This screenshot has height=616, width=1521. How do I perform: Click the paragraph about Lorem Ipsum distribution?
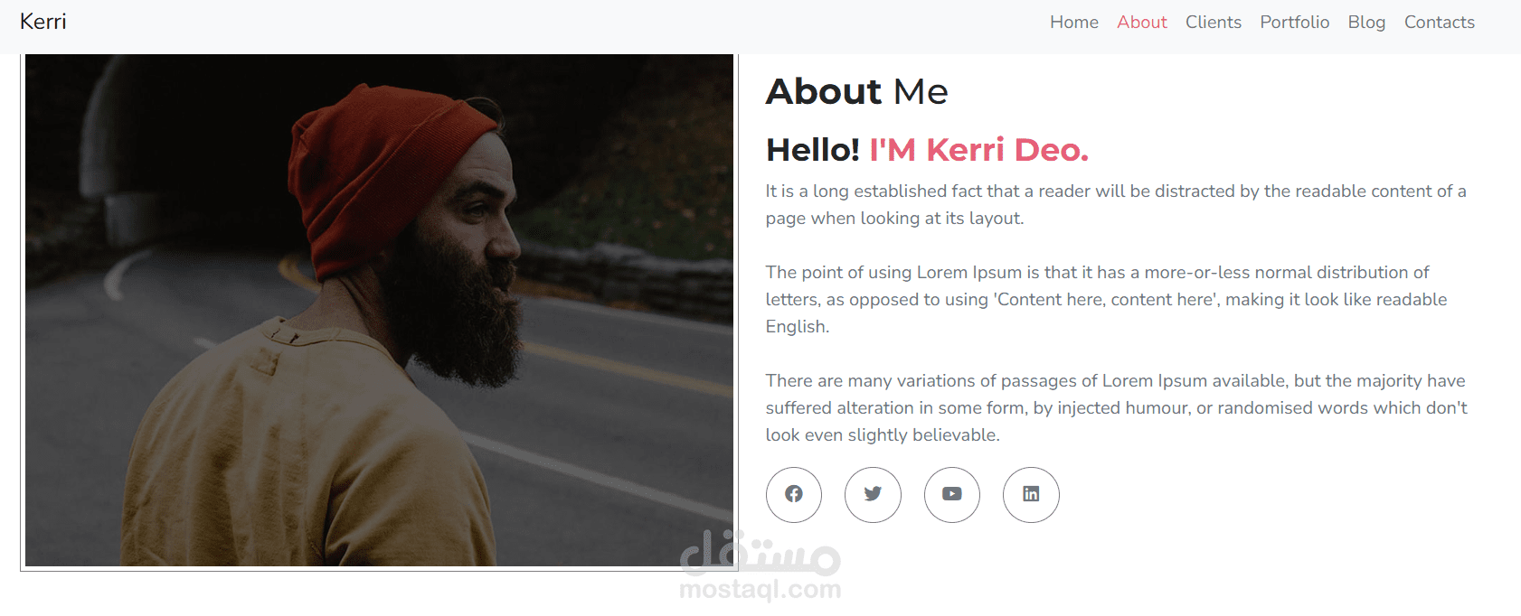coord(1106,299)
